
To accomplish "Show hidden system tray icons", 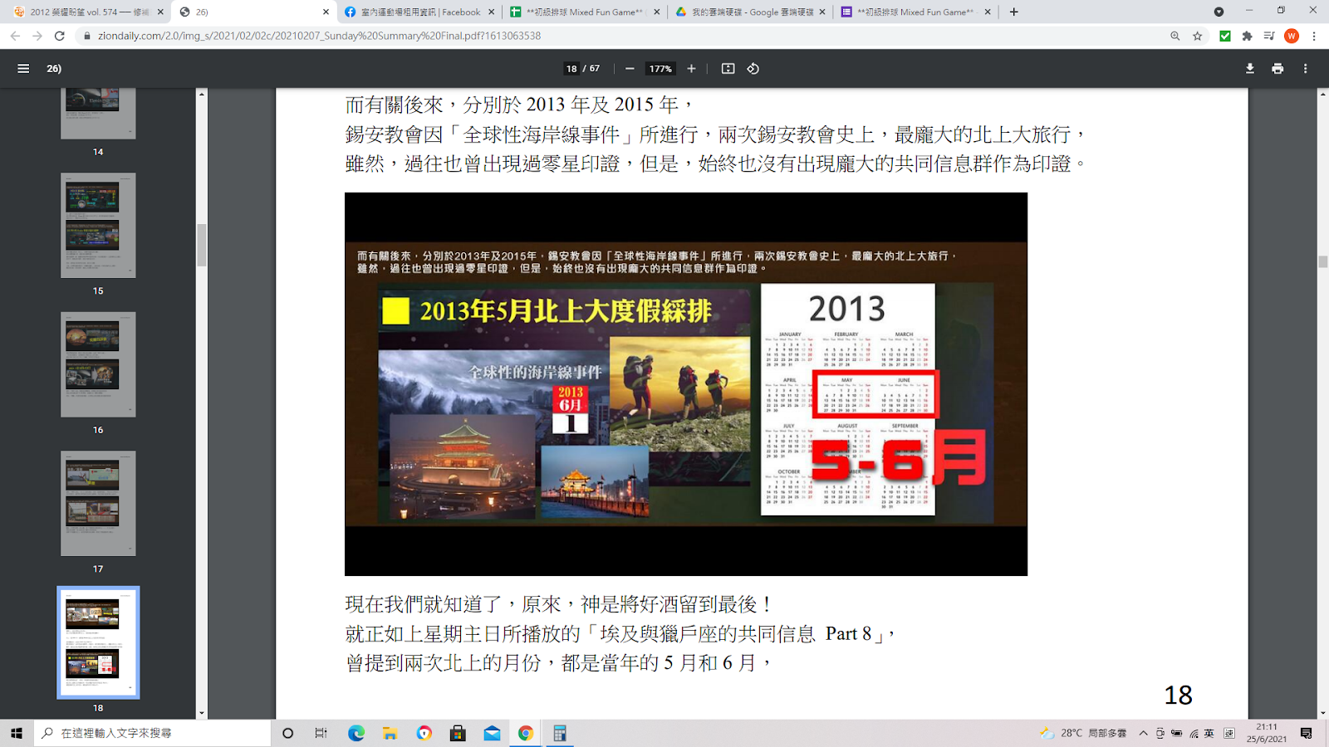I will pos(1144,733).
